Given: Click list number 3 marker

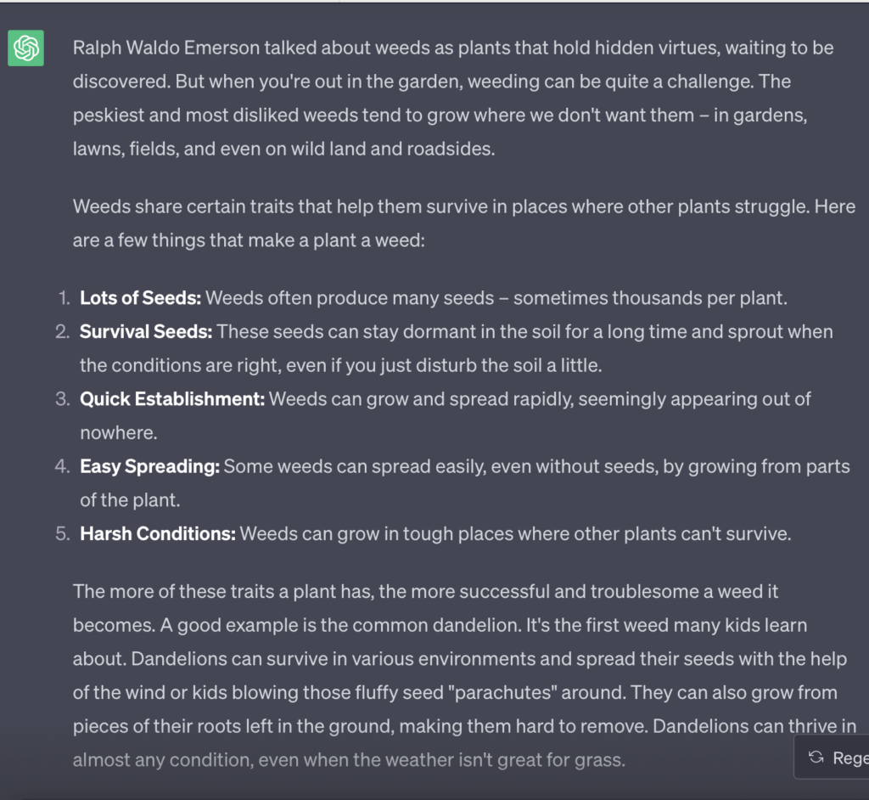Looking at the screenshot, I should [x=63, y=399].
